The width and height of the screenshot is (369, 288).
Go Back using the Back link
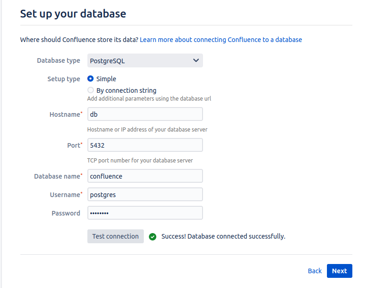pos(314,271)
